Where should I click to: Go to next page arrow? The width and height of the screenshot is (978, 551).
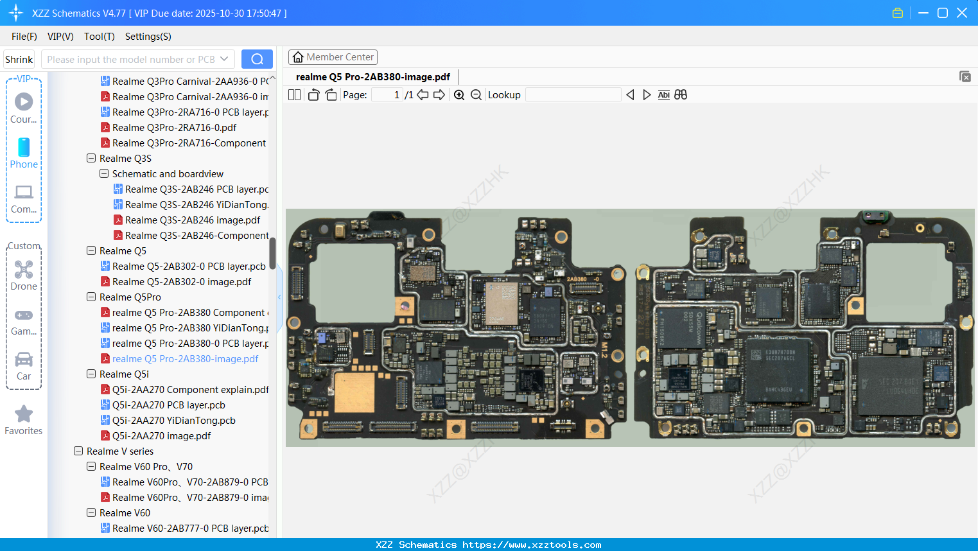point(439,95)
